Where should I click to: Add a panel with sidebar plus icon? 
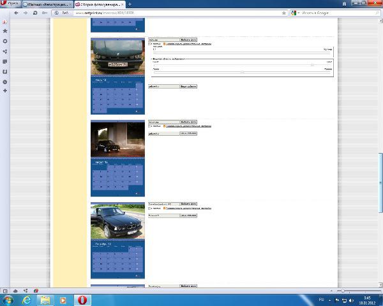(5, 91)
